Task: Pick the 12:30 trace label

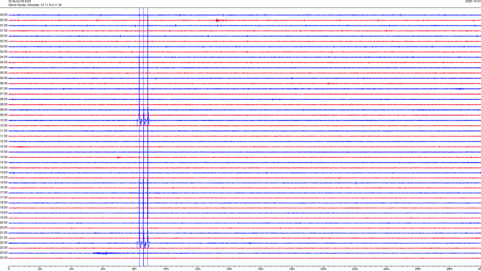Action: pos(4,147)
